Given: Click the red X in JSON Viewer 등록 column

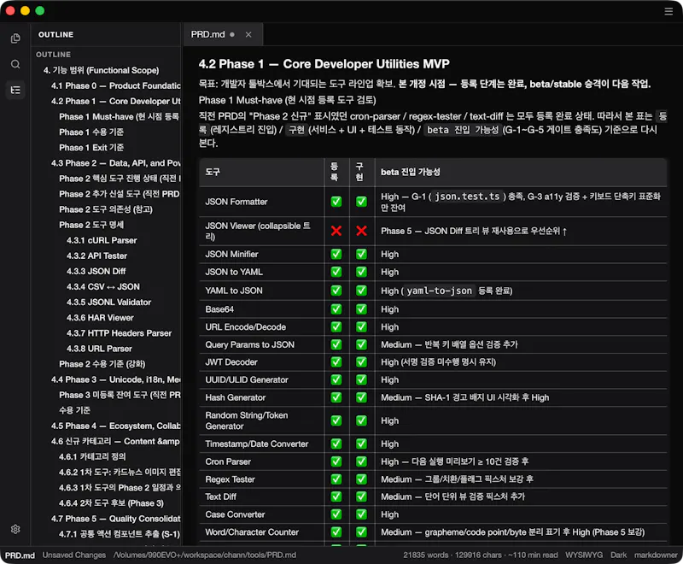Looking at the screenshot, I should (336, 231).
